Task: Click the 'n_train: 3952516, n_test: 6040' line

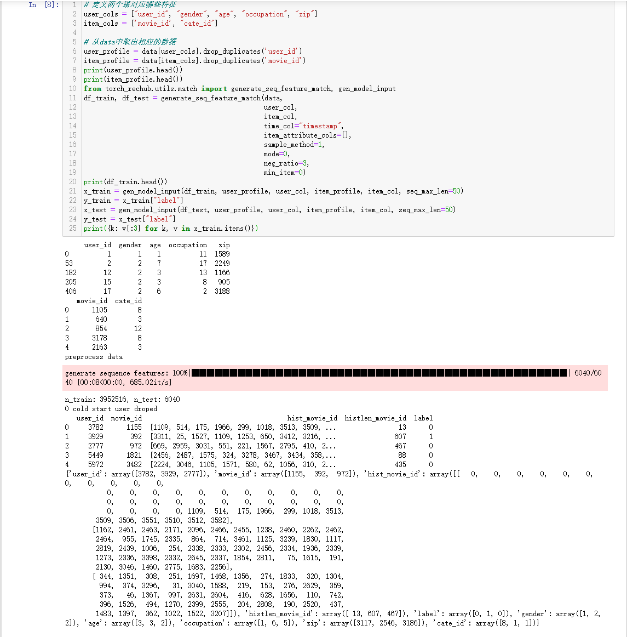Action: tap(122, 400)
